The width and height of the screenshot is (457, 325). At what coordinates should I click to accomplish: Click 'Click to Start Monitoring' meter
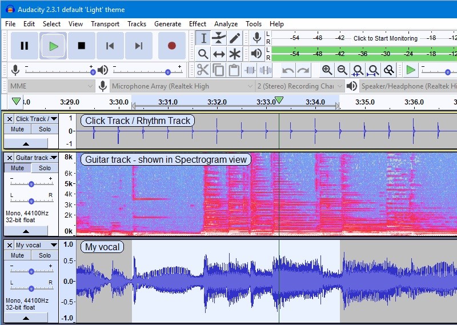tap(385, 38)
